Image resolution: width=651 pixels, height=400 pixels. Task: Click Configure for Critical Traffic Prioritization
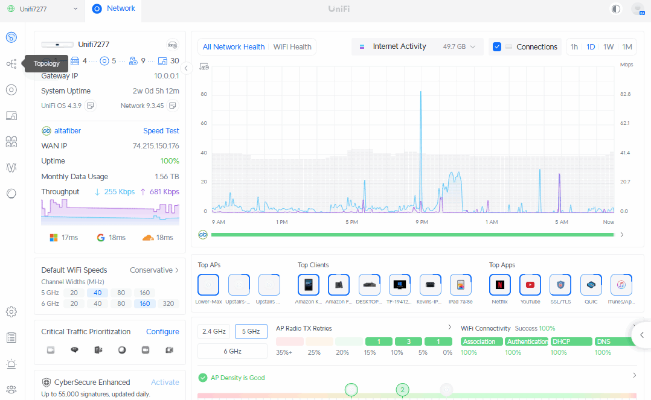(x=162, y=332)
